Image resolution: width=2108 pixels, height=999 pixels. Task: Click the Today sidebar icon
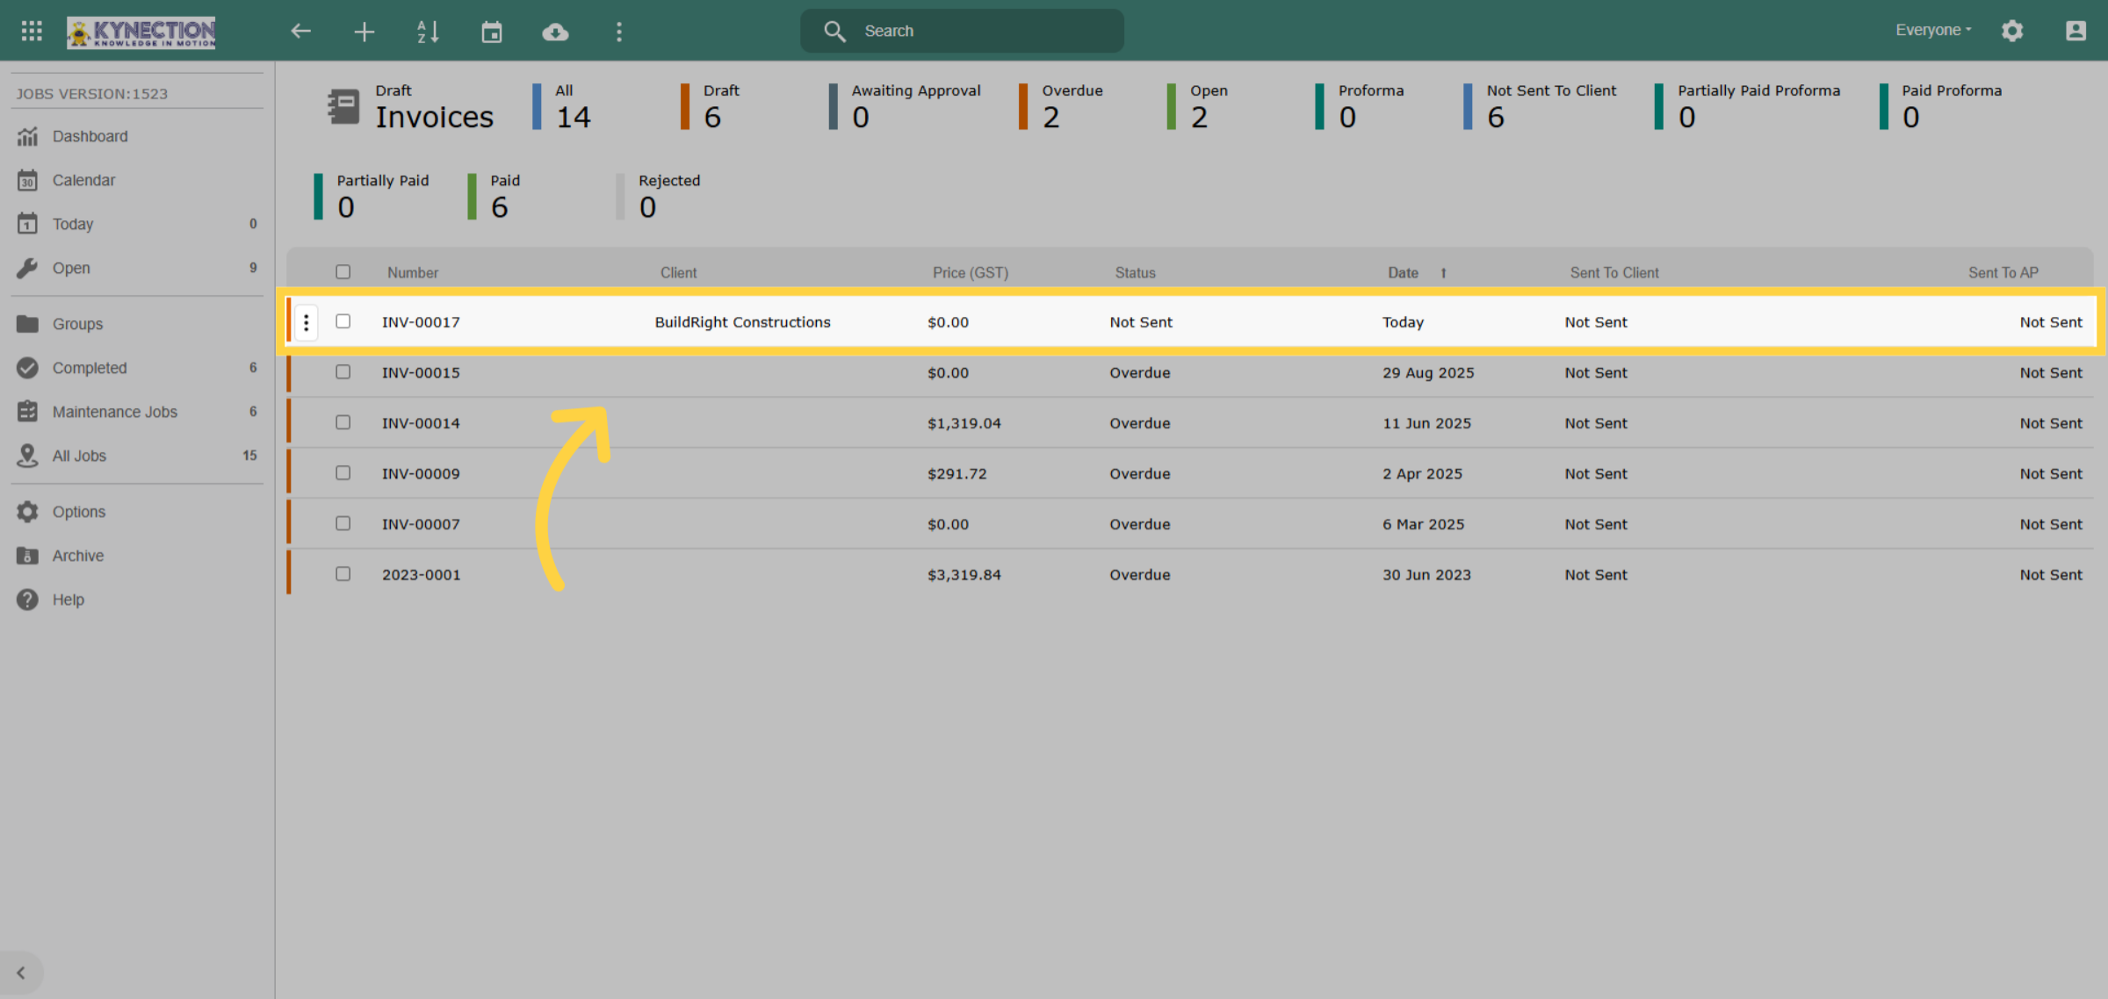point(27,224)
